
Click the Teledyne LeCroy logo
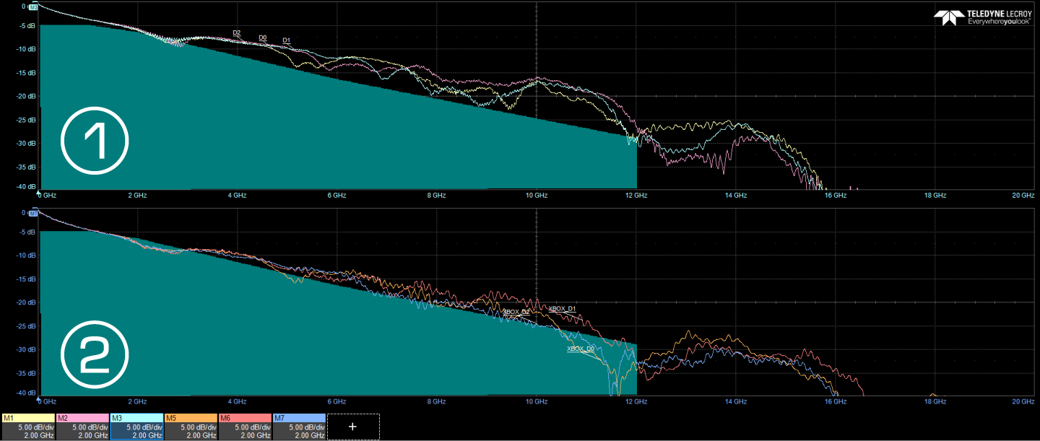984,17
